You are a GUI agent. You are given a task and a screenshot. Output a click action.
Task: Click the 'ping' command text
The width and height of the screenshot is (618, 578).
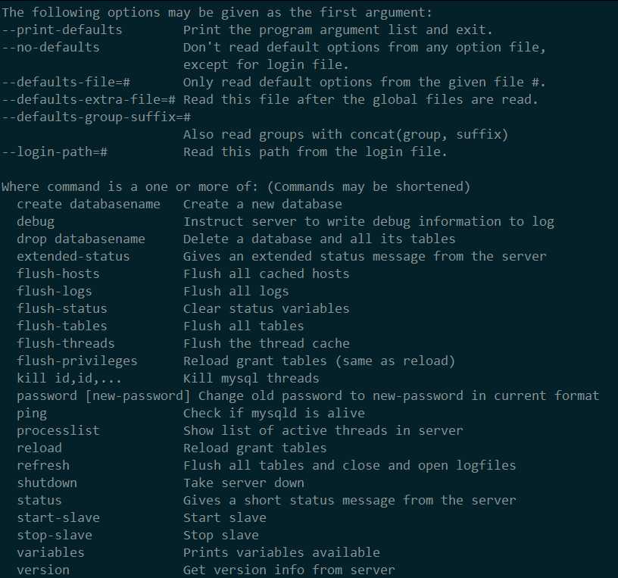point(32,413)
